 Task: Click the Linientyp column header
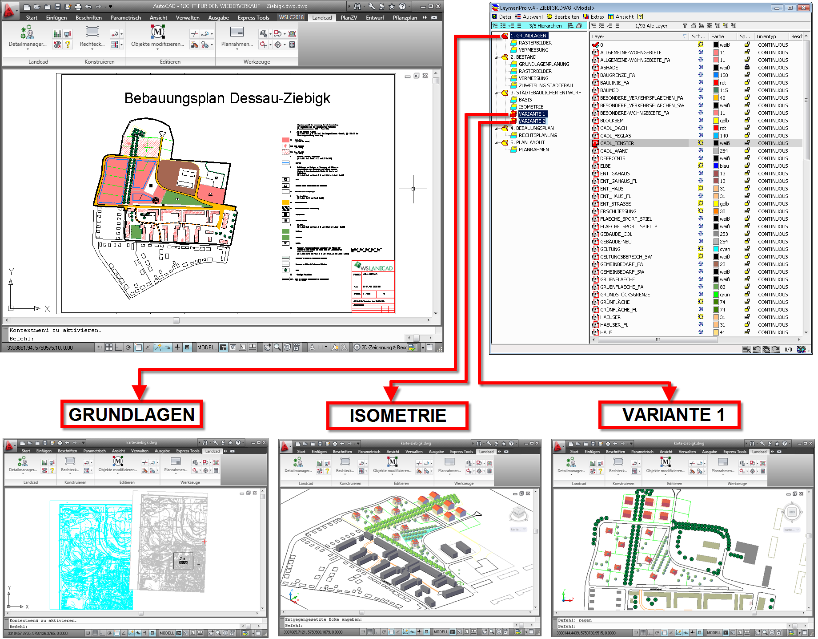click(x=766, y=36)
